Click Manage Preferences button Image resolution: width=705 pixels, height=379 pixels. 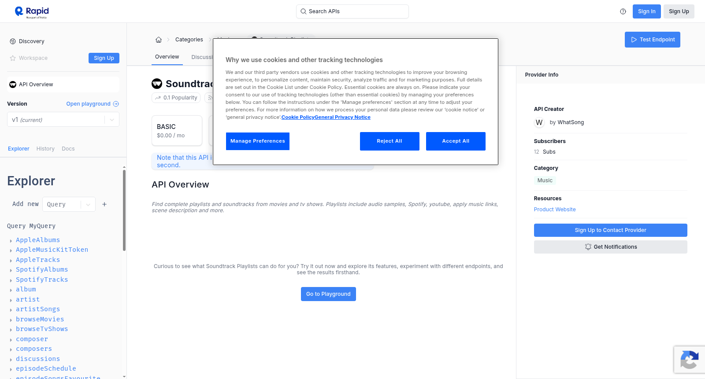[258, 141]
